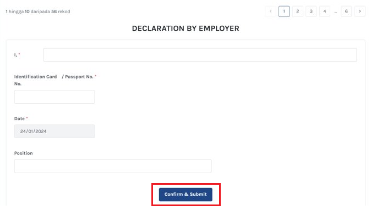The height and width of the screenshot is (216, 371).
Task: Go to the previous page arrow
Action: (x=270, y=12)
